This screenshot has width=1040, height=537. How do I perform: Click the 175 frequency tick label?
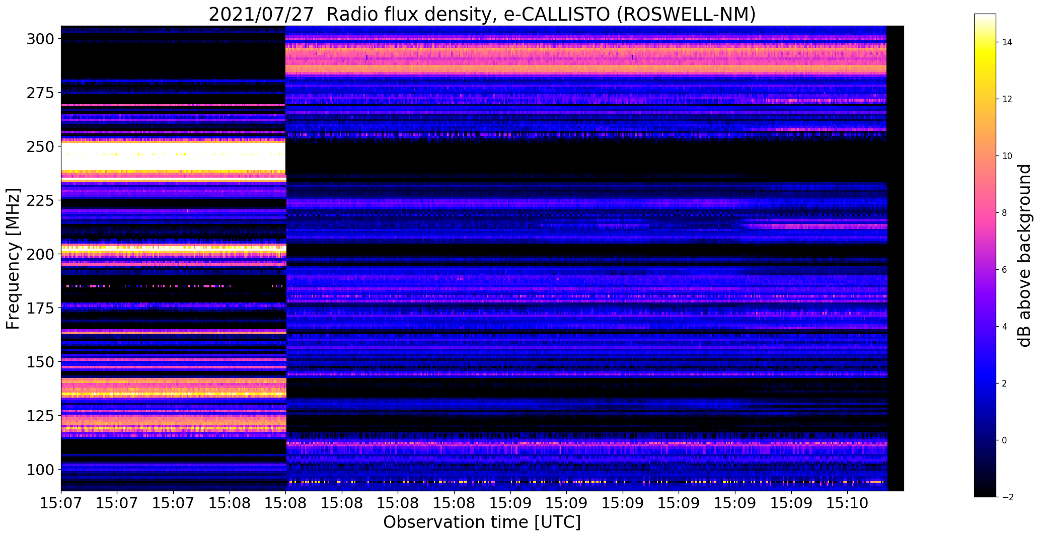coord(41,308)
